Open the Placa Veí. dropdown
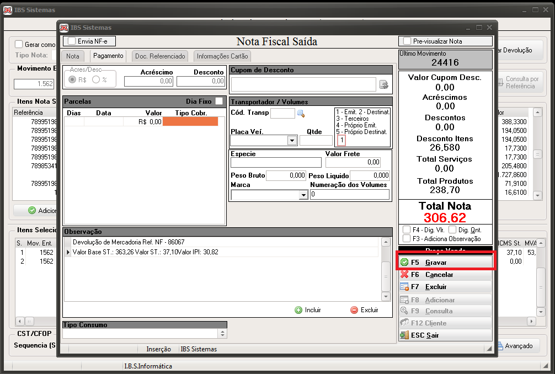The height and width of the screenshot is (374, 555). pyautogui.click(x=292, y=141)
